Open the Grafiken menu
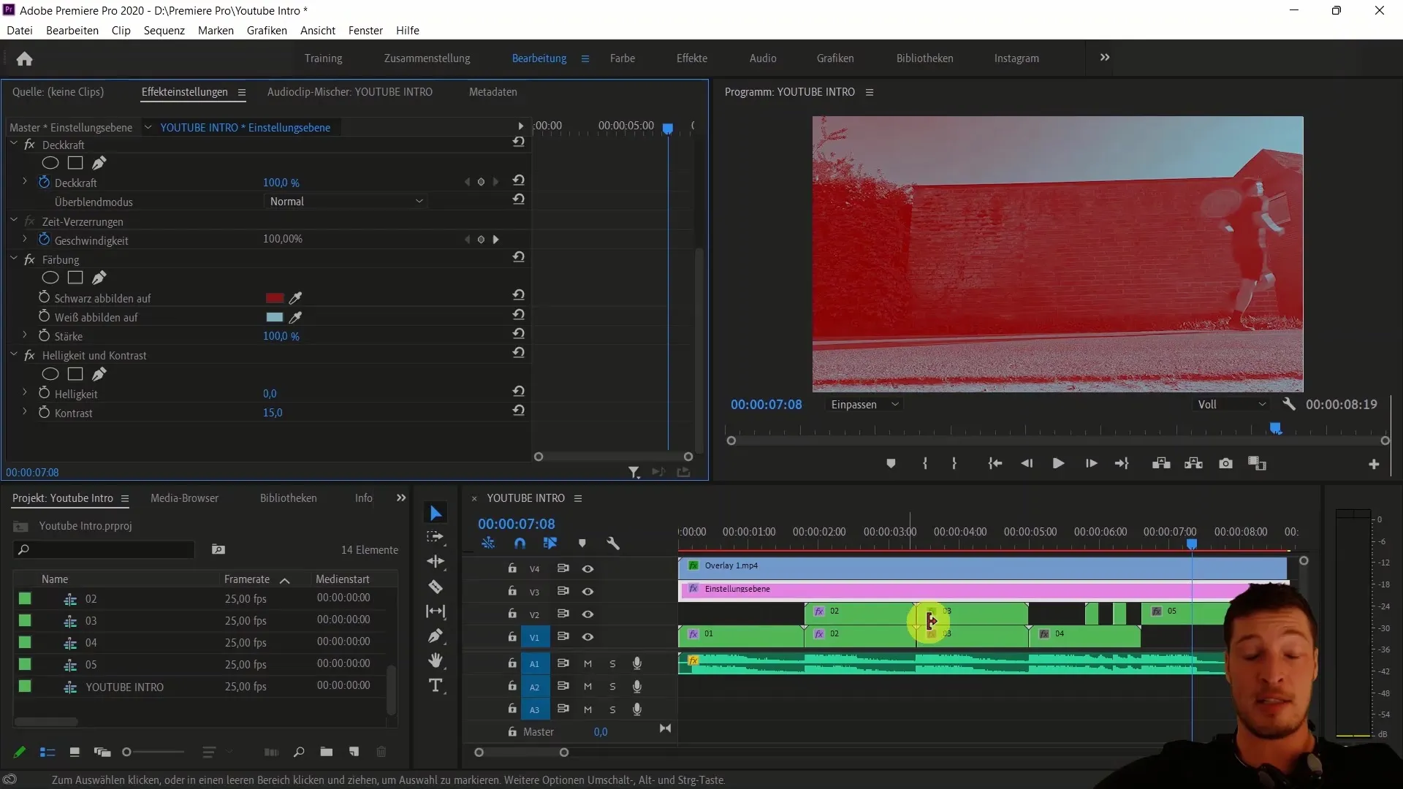The width and height of the screenshot is (1403, 789). coord(267,30)
